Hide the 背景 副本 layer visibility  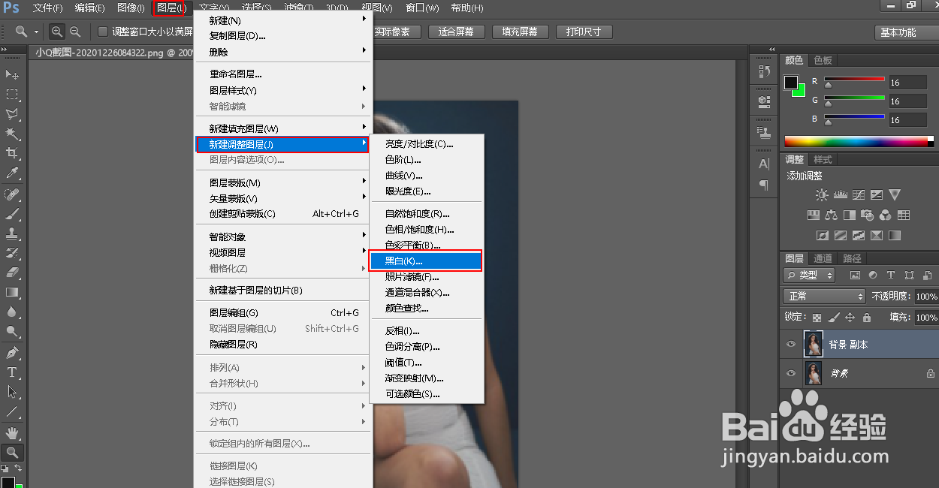point(790,344)
